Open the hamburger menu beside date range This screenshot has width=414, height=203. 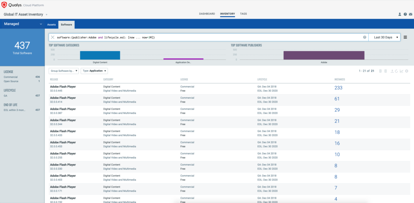405,37
